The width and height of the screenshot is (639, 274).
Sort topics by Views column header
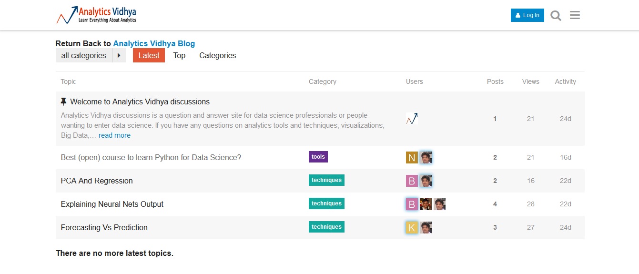(530, 81)
